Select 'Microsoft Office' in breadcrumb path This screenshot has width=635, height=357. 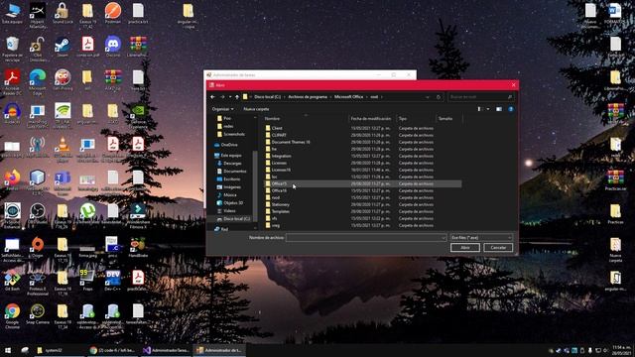click(x=348, y=97)
